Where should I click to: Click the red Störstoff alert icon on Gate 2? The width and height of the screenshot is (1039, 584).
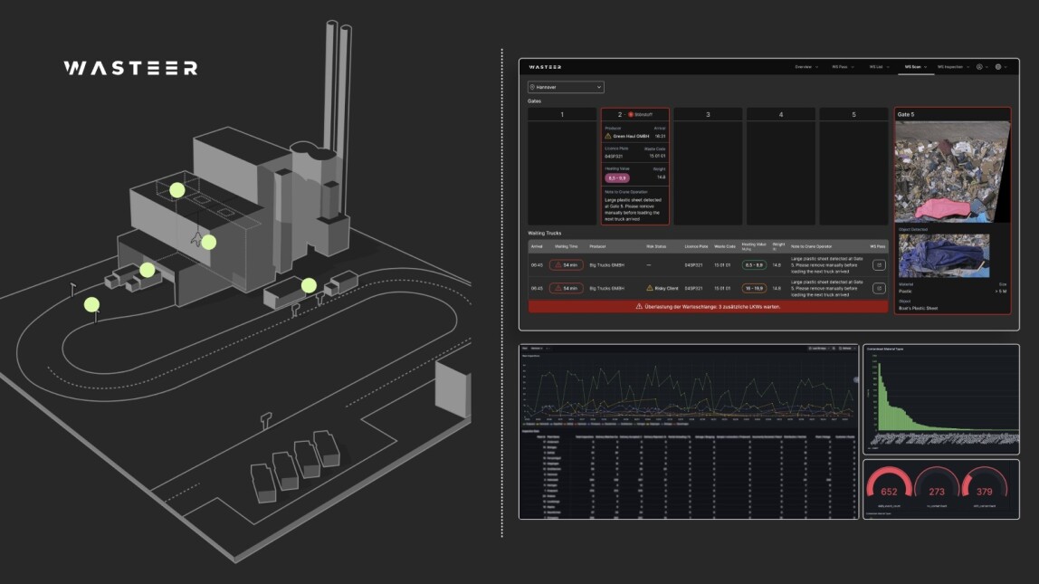(x=630, y=115)
